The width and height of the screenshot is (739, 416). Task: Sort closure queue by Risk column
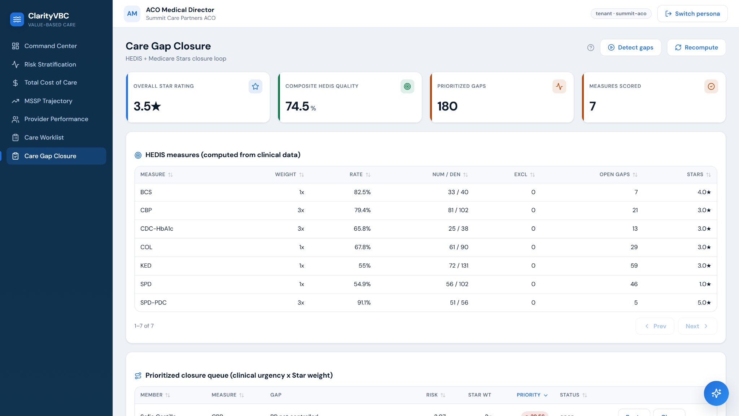point(443,395)
